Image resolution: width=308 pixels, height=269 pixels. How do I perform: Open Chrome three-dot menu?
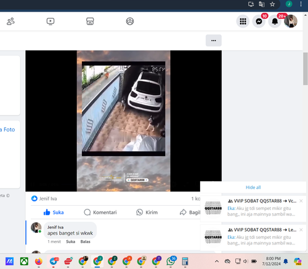301,4
